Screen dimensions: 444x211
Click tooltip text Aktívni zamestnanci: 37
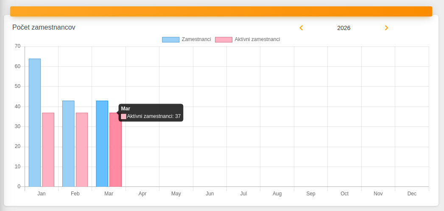pyautogui.click(x=154, y=116)
